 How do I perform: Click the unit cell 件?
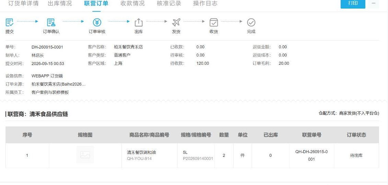[x=243, y=156]
